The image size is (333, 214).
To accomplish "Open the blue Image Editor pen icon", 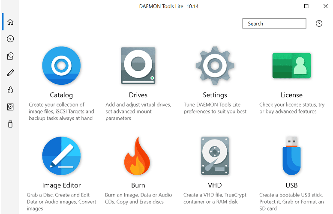I will (61, 156).
